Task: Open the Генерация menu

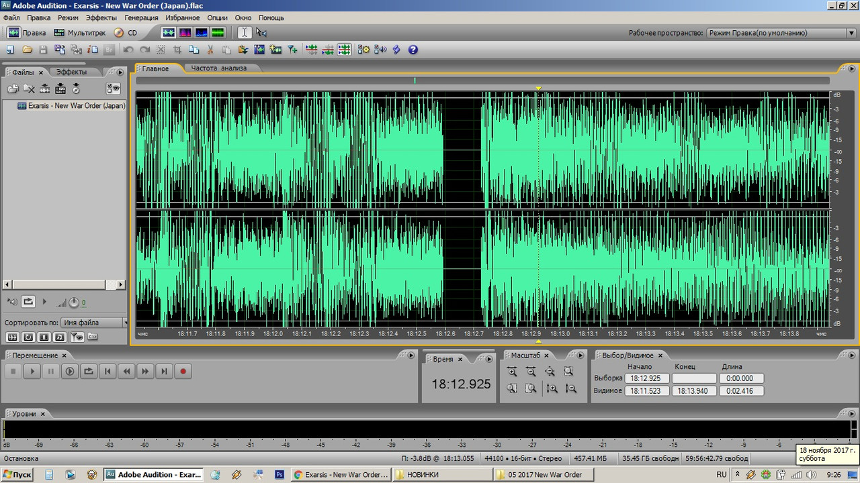Action: point(142,18)
